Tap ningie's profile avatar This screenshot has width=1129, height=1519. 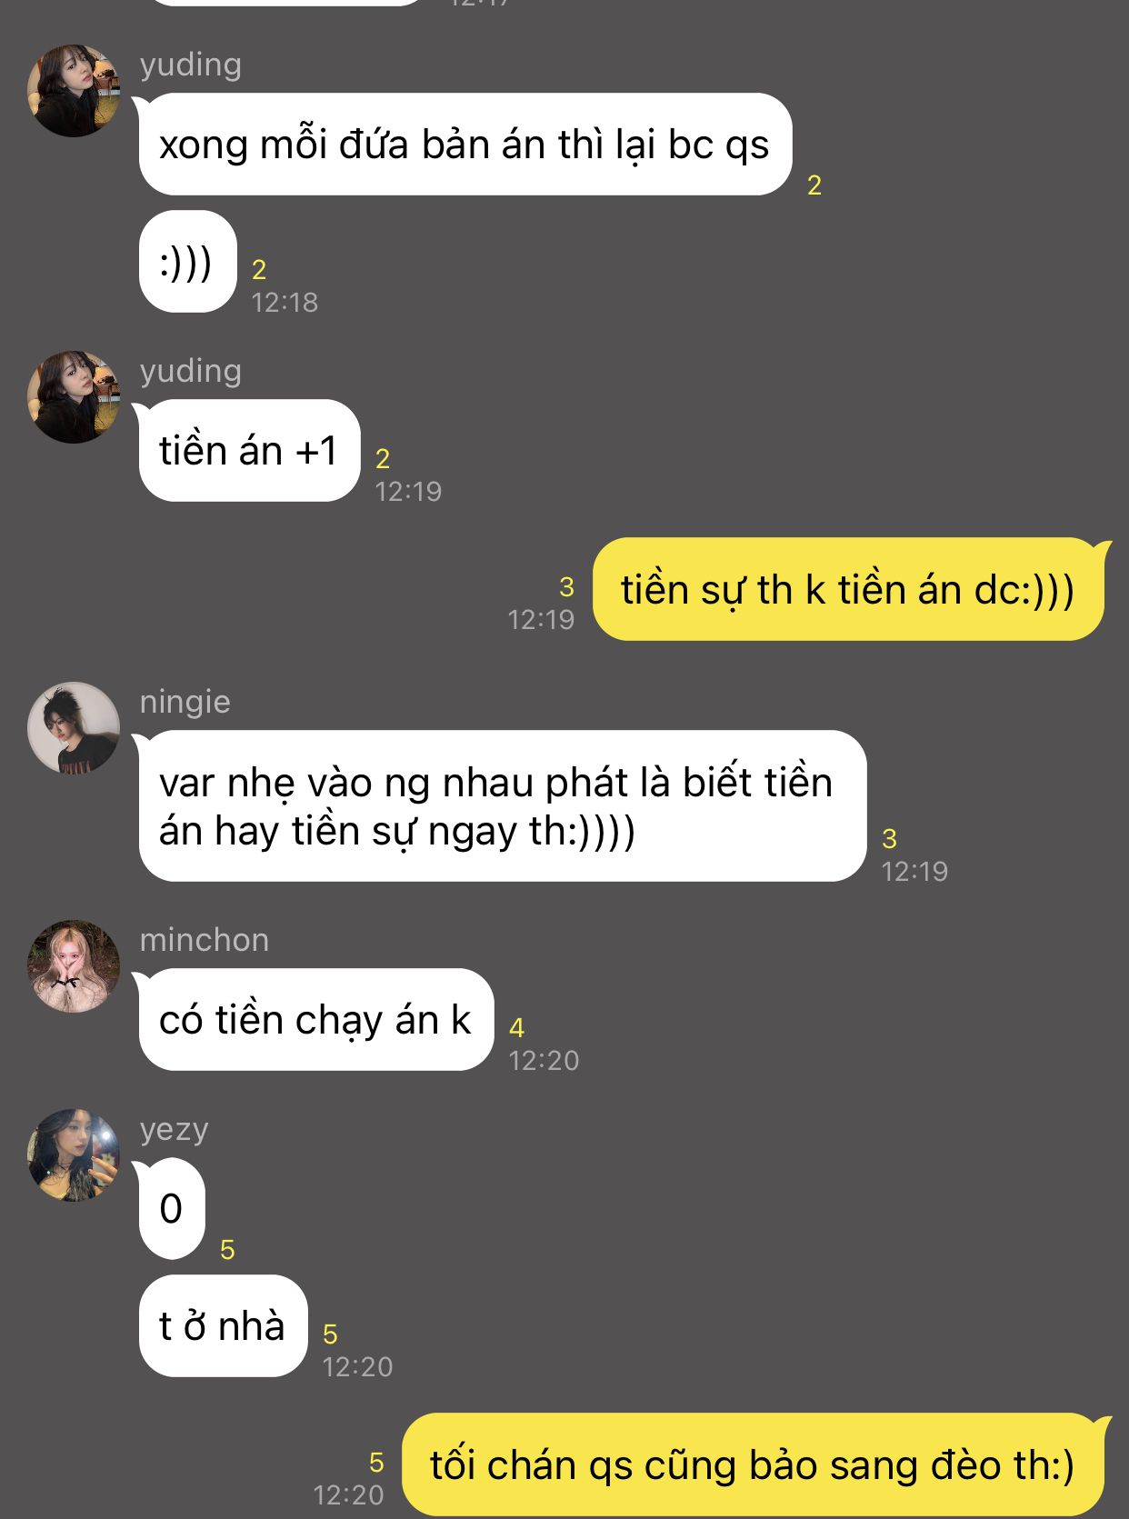coord(74,728)
